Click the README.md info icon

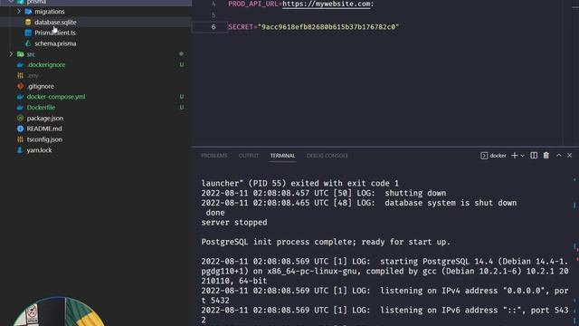pos(20,129)
